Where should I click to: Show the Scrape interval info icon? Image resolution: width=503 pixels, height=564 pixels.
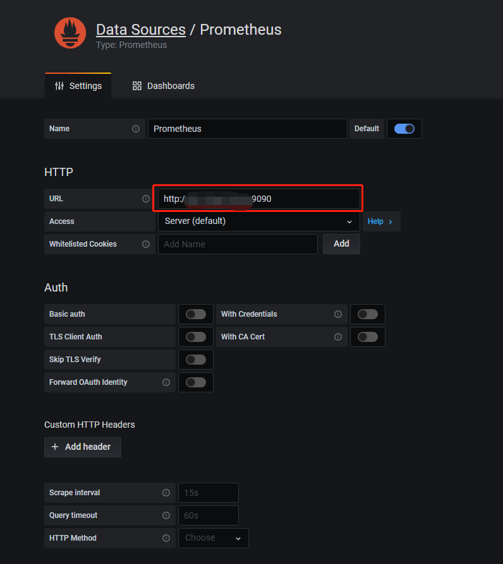166,493
